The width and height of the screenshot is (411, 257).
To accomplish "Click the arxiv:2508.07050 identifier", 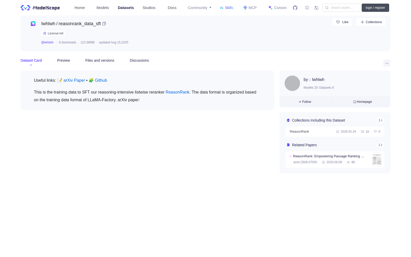I will coord(305,162).
